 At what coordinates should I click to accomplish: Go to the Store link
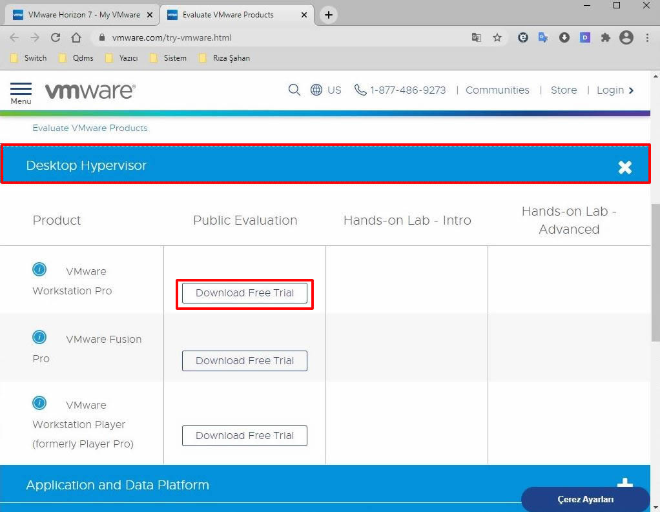[564, 90]
